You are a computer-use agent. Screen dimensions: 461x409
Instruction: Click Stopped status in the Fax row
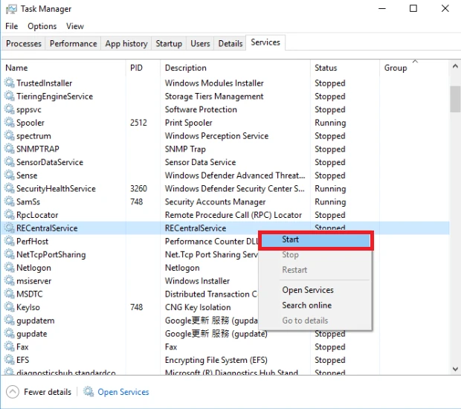(x=330, y=347)
